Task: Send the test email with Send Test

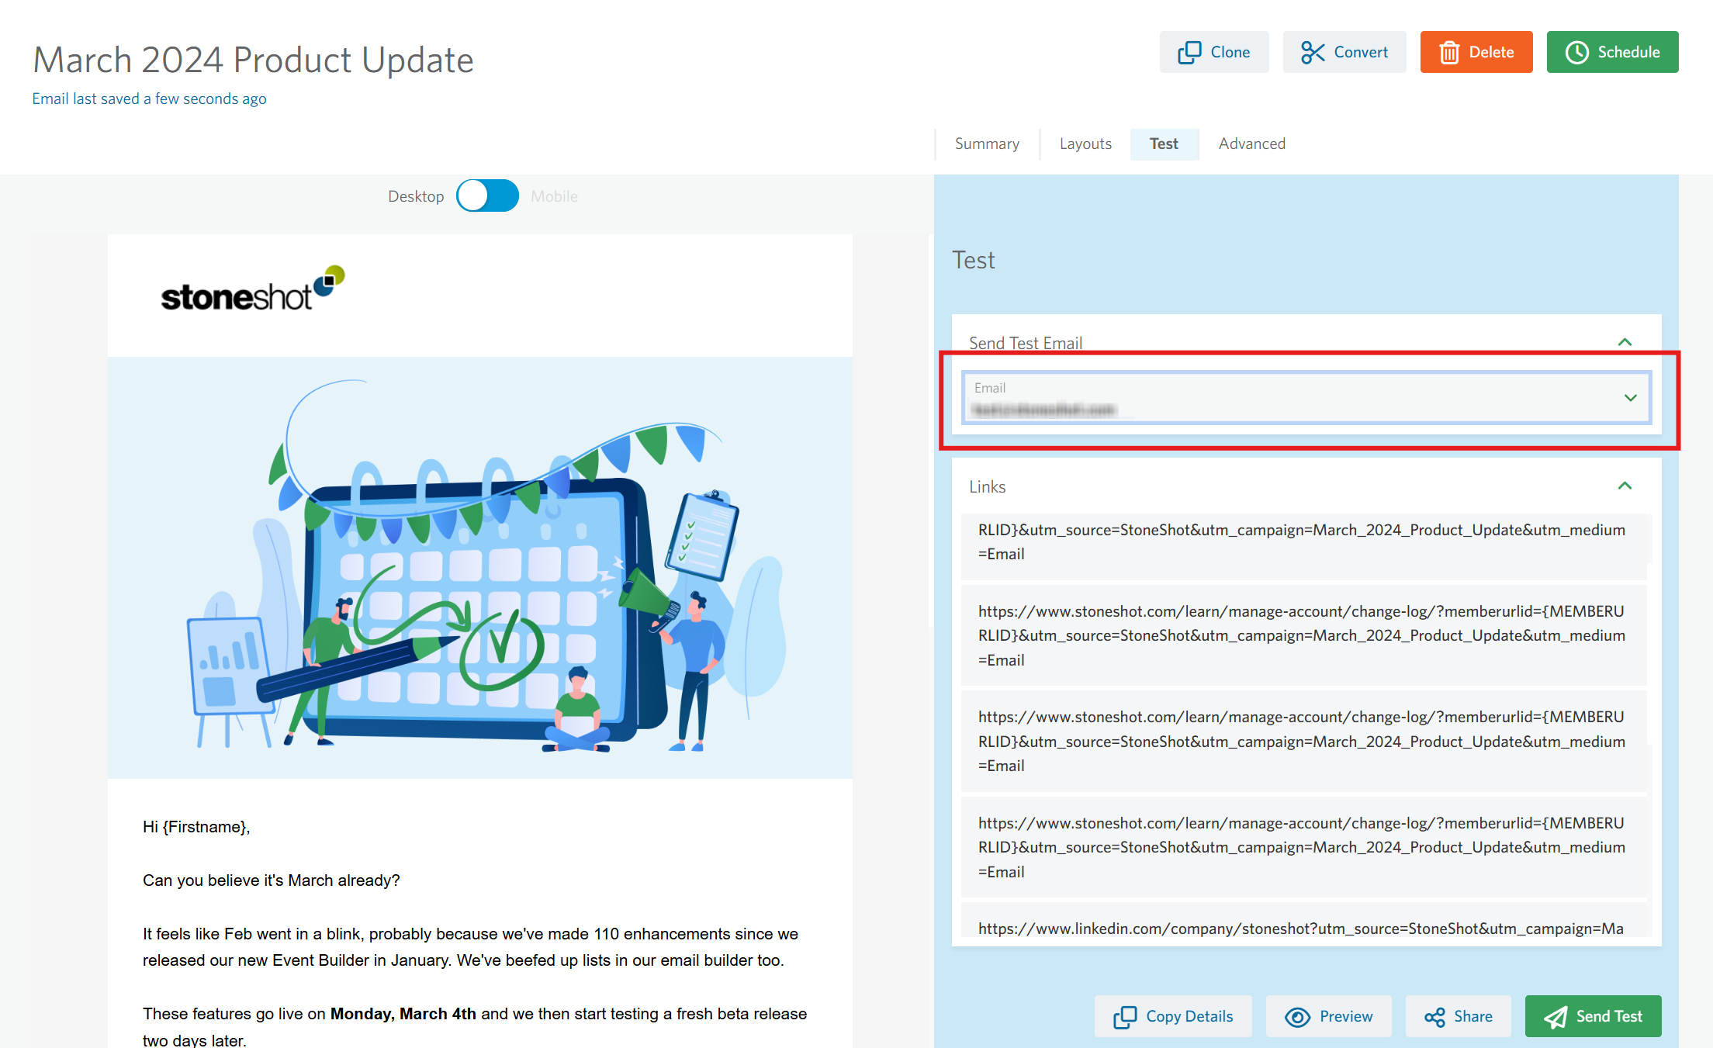Action: [x=1593, y=1016]
